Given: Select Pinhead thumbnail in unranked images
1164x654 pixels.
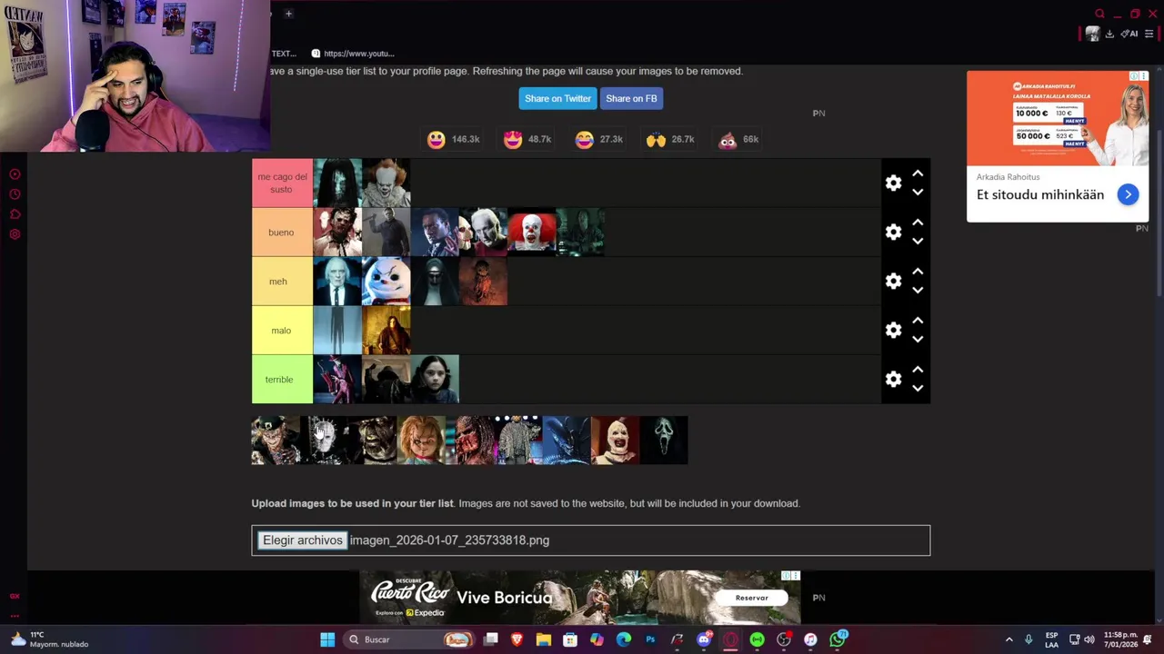Looking at the screenshot, I should (x=325, y=441).
